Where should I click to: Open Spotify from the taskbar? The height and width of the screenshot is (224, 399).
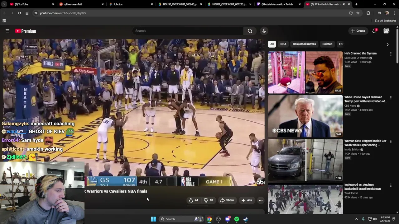[237, 219]
